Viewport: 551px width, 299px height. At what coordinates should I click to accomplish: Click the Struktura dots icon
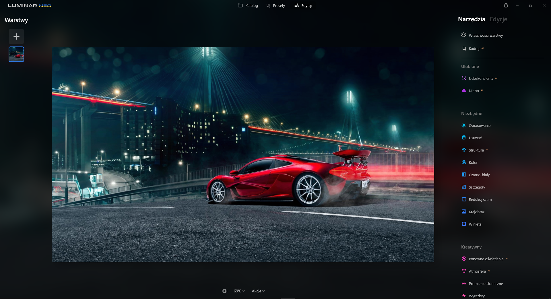click(x=464, y=150)
